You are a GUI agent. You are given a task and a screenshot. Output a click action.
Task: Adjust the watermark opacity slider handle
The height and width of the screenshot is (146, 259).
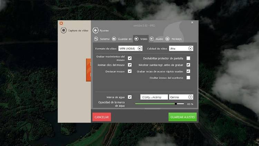point(176,104)
